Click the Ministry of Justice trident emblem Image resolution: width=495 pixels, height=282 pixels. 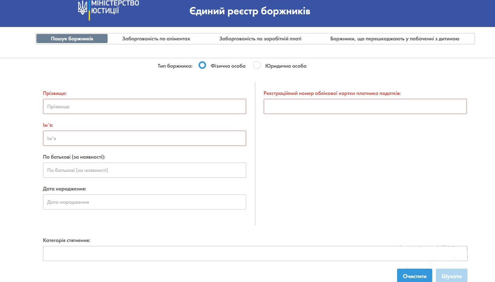(x=82, y=8)
